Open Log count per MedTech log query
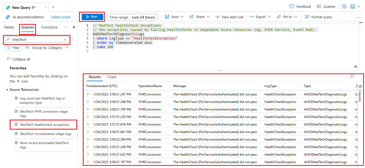Screen dimensions: 365x168 (42, 101)
